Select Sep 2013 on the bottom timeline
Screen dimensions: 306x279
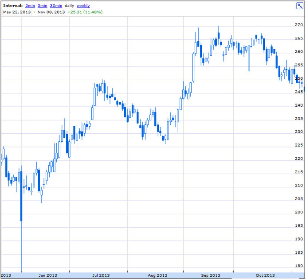211,275
